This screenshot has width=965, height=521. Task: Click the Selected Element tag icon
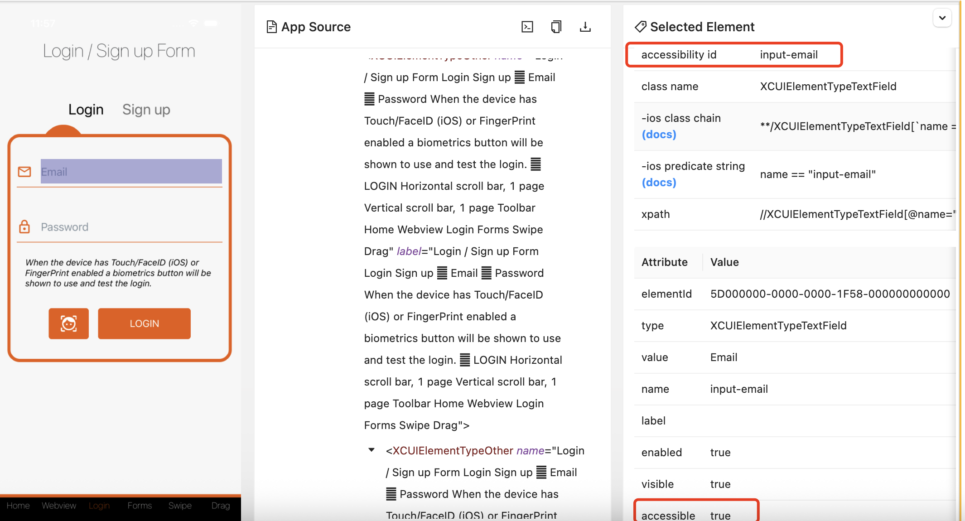(x=641, y=27)
